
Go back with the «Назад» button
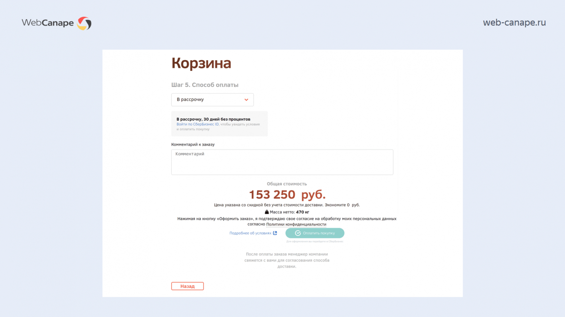click(188, 286)
